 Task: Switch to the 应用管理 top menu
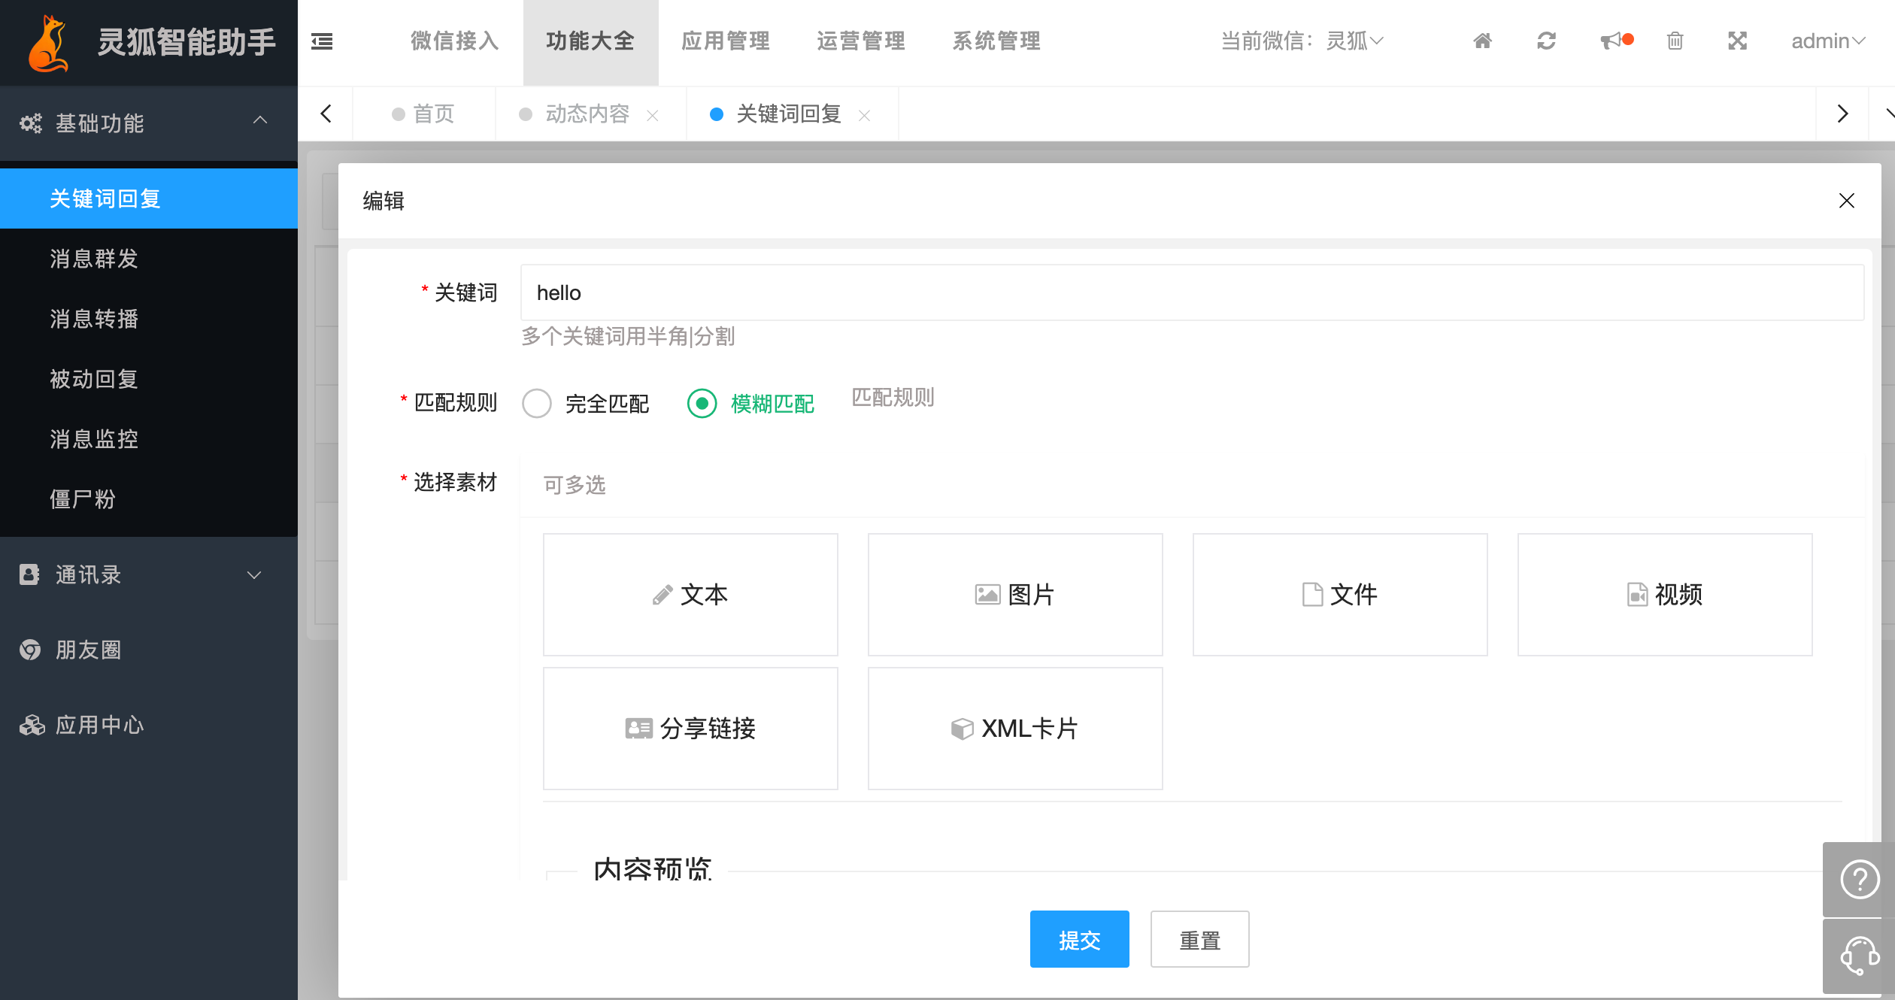pyautogui.click(x=726, y=41)
